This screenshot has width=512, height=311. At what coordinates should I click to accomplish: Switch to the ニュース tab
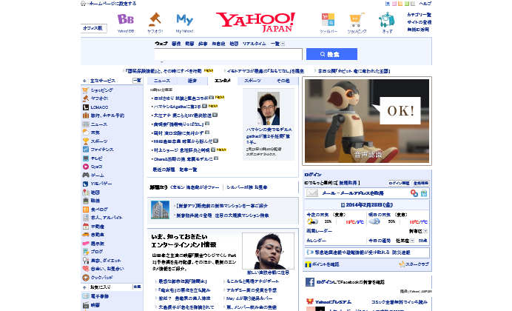(x=162, y=81)
